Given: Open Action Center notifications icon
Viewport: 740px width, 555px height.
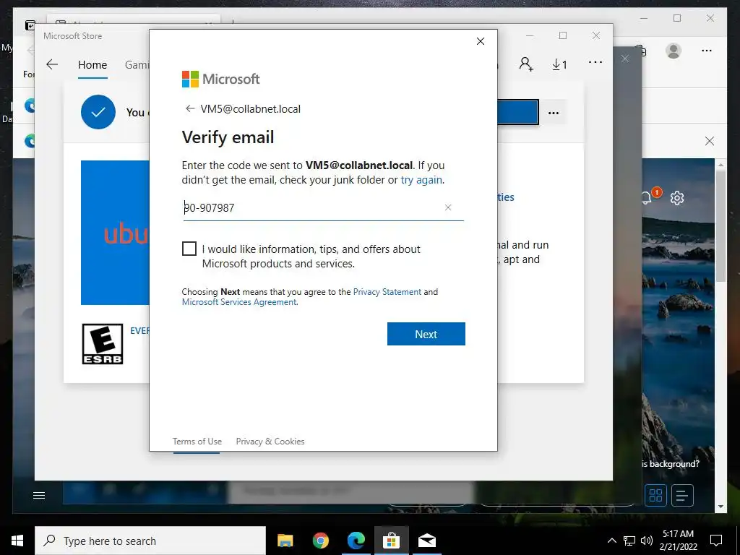Looking at the screenshot, I should tap(716, 541).
